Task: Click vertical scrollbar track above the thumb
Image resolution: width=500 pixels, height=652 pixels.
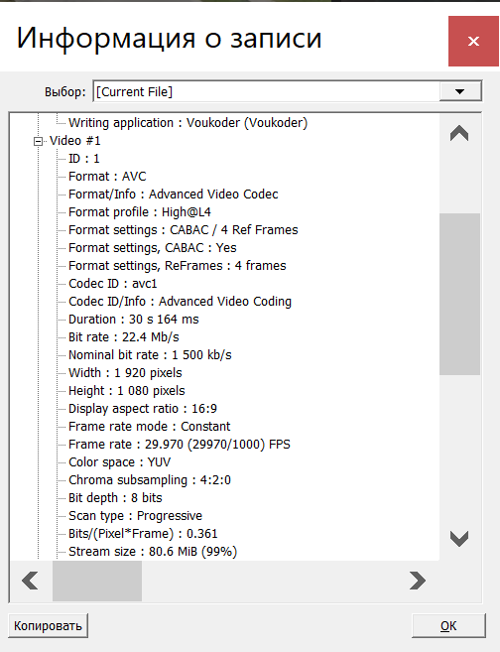Action: (x=459, y=183)
